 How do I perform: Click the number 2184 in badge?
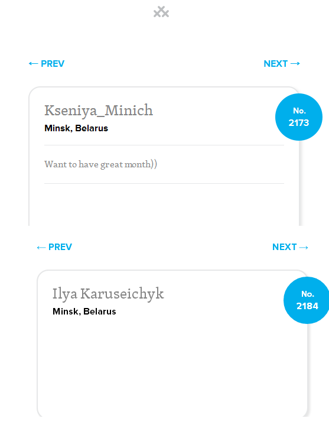[x=307, y=306]
